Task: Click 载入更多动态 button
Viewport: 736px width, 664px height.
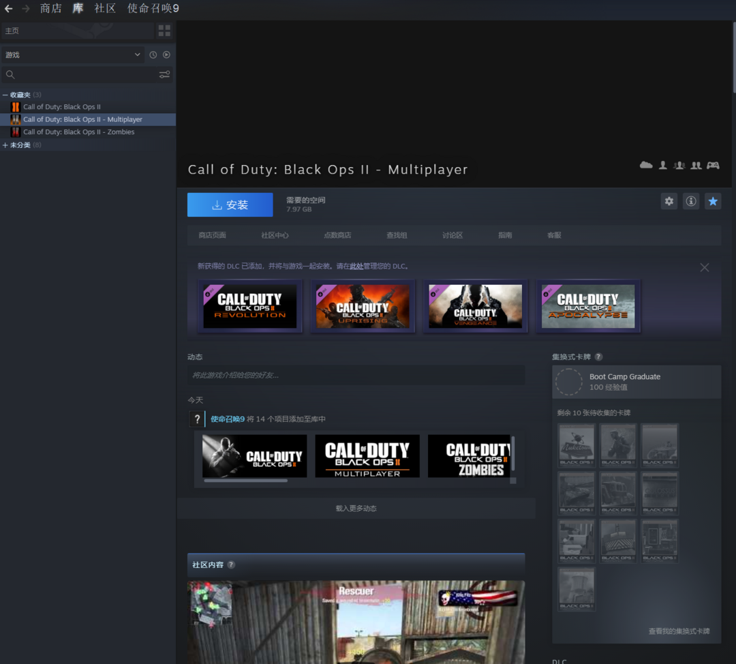Action: tap(356, 509)
